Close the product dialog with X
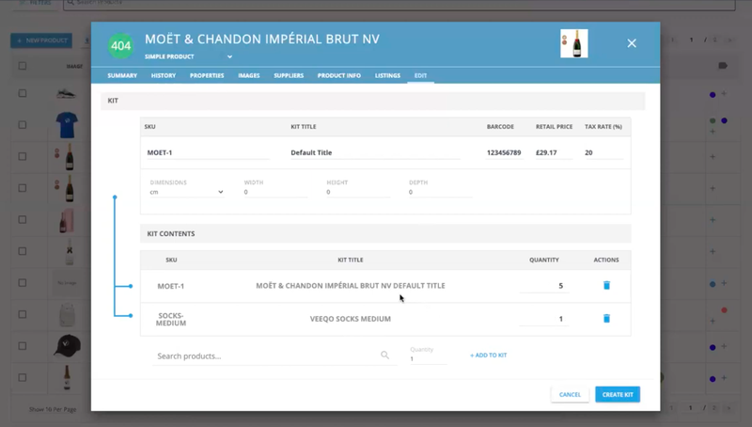The height and width of the screenshot is (427, 752). click(632, 43)
